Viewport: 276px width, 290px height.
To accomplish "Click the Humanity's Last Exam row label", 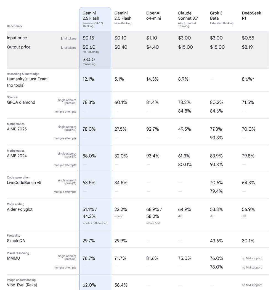I will click(x=27, y=82).
